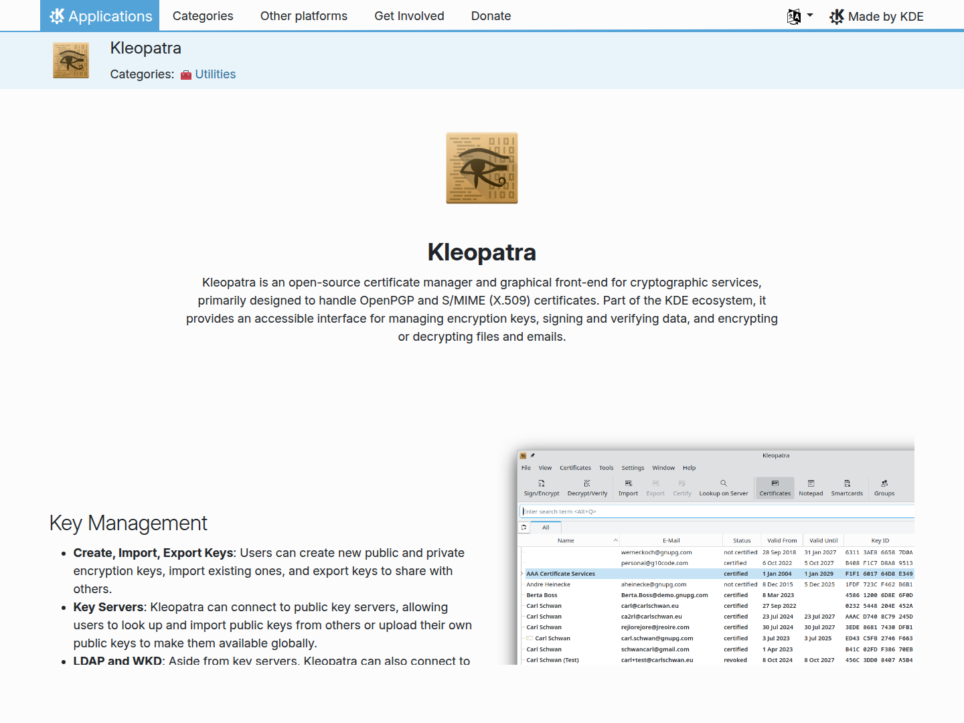Click the Sign/Encrypt toolbar icon in the screenshot
964x723 pixels.
542,483
